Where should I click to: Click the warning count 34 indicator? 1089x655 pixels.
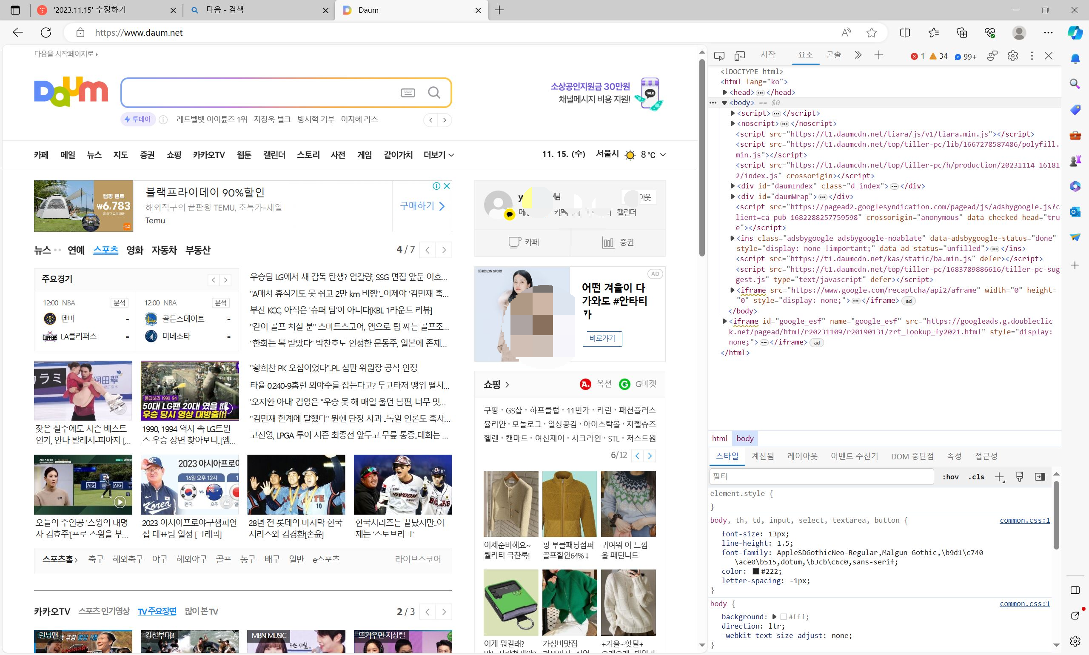(938, 56)
